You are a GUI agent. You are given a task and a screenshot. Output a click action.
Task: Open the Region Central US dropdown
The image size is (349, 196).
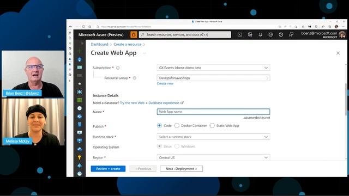tap(213, 157)
